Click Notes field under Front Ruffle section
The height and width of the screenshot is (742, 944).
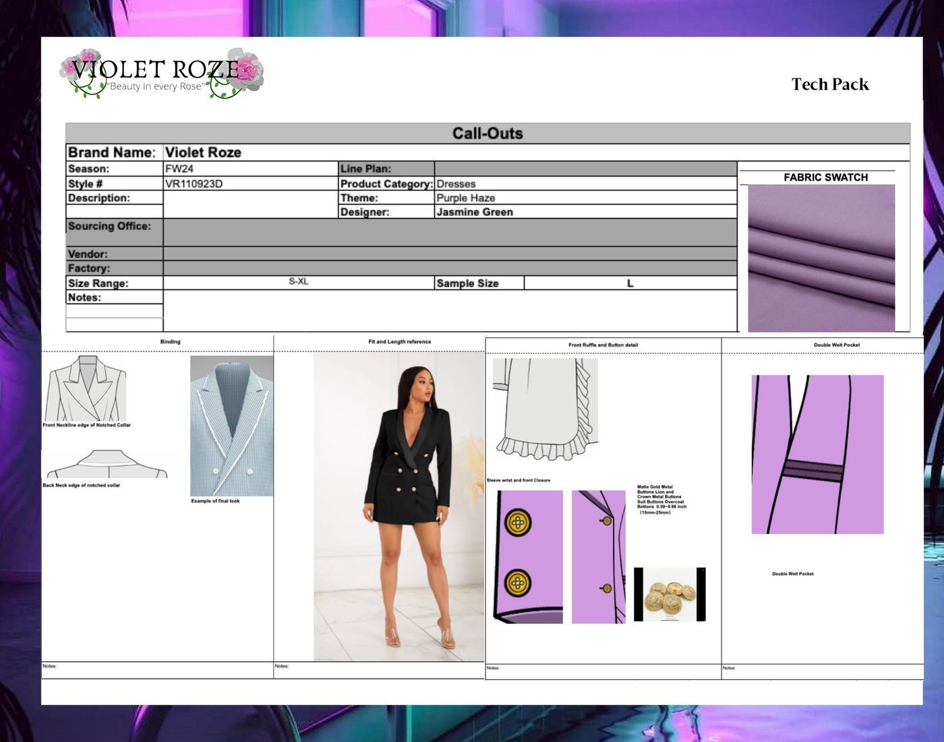tap(603, 672)
